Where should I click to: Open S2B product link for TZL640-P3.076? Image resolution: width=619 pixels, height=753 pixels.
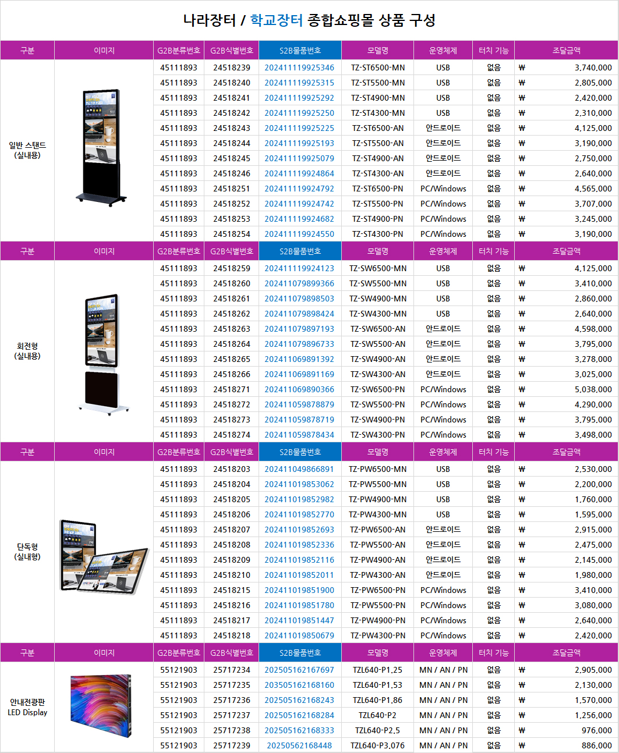299,745
